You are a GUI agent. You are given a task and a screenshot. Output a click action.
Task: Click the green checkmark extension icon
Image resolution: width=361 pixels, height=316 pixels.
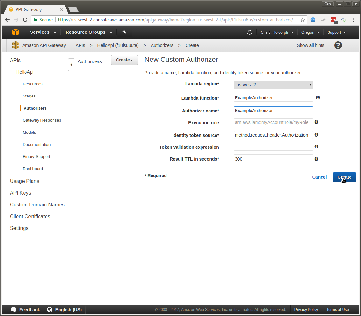pos(343,20)
